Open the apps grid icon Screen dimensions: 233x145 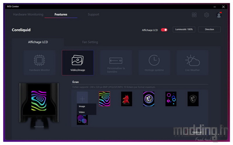[194, 15]
